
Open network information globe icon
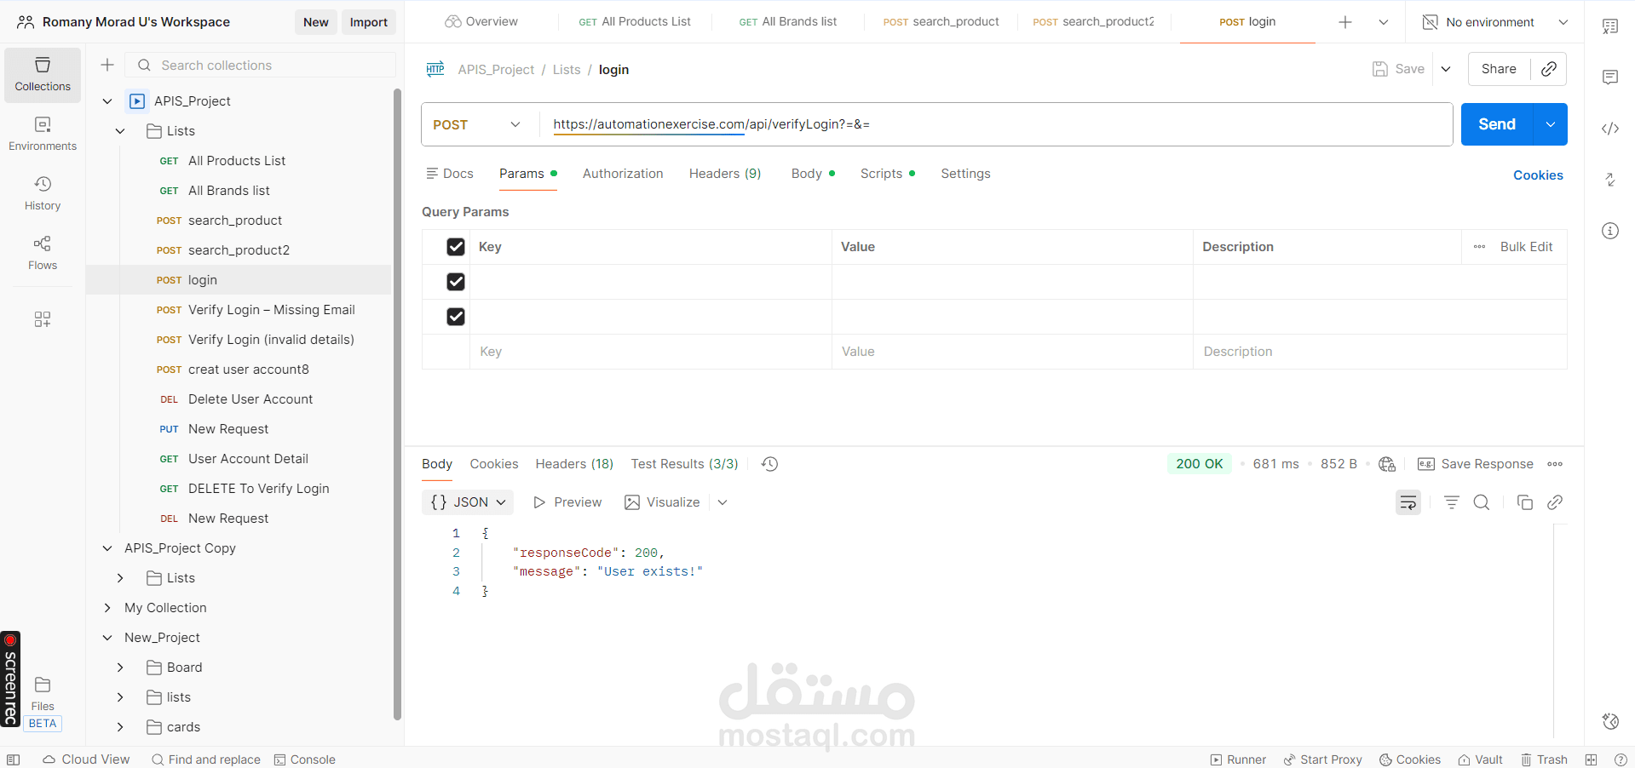(x=1387, y=464)
